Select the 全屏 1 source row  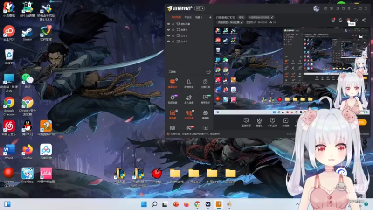(189, 30)
